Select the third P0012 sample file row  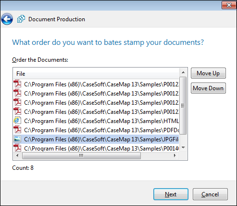click(96, 102)
